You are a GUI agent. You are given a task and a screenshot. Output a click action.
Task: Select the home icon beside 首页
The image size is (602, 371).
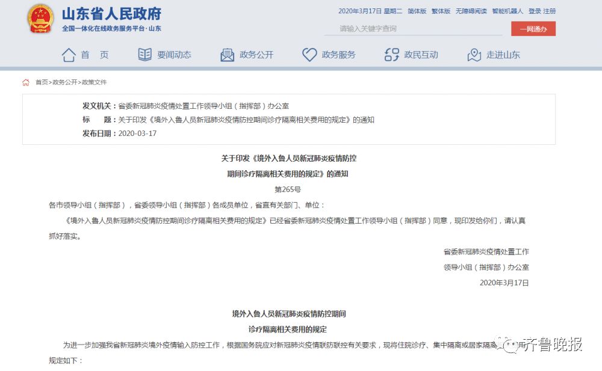[70, 54]
